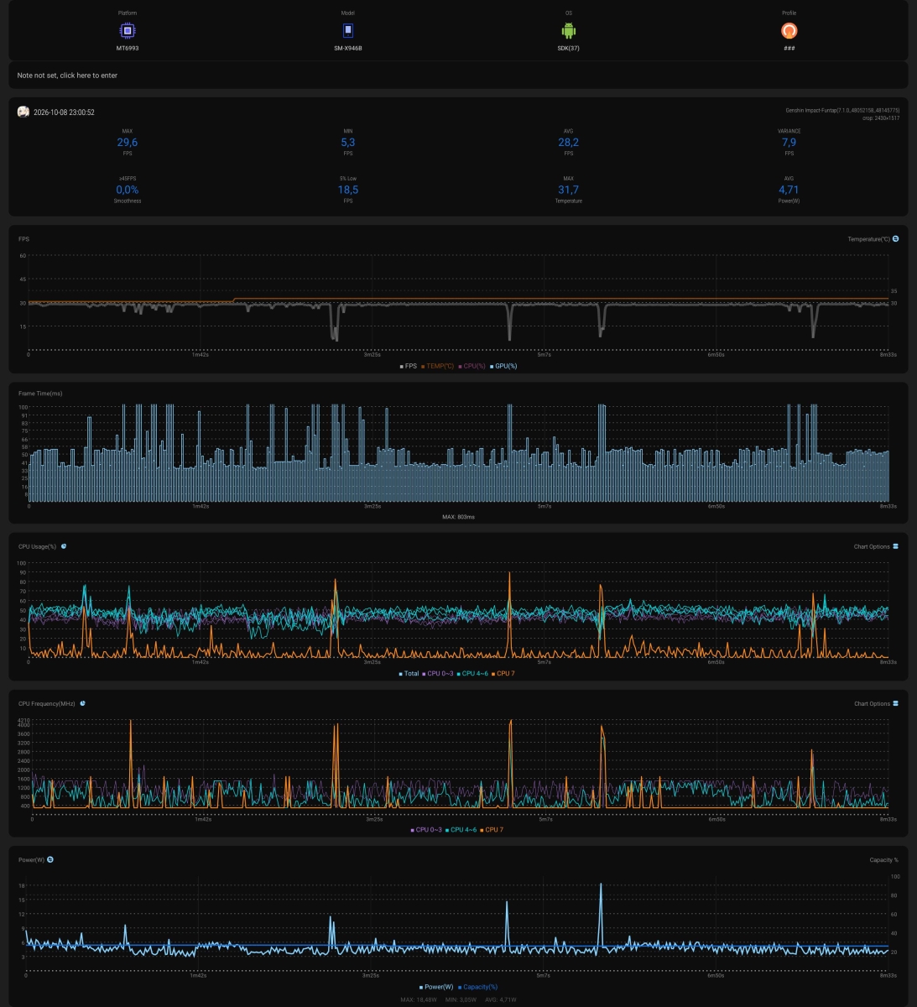Click the Android OS icon above SDK(37)
917x1007 pixels.
(568, 31)
